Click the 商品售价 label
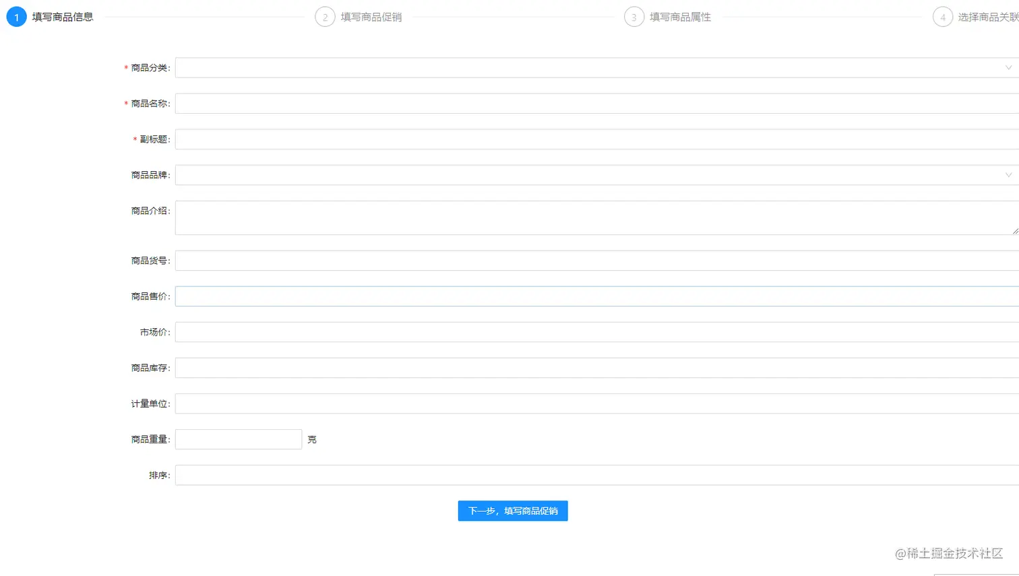Viewport: 1019px width, 576px height. (x=150, y=296)
